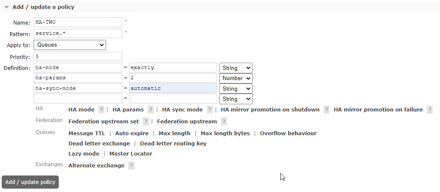Select the Lazy mode shortcut
The height and width of the screenshot is (192, 440).
83,154
